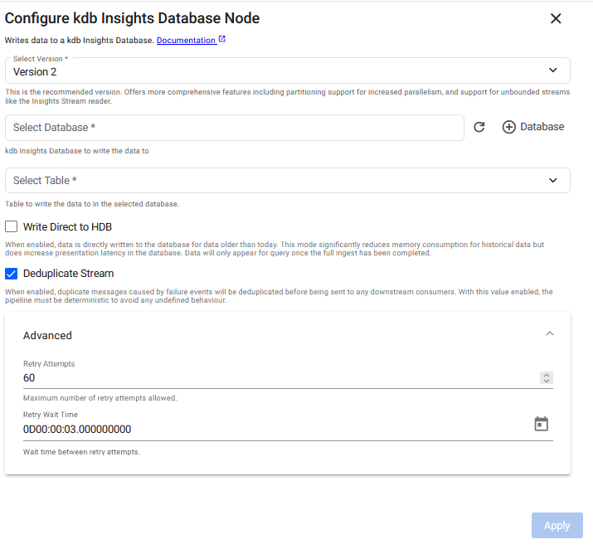Collapse Advanced section with the chevron
The width and height of the screenshot is (593, 549).
pyautogui.click(x=549, y=334)
